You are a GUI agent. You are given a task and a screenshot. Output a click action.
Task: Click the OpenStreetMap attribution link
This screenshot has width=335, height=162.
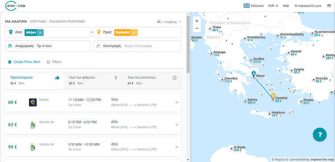(x=298, y=159)
